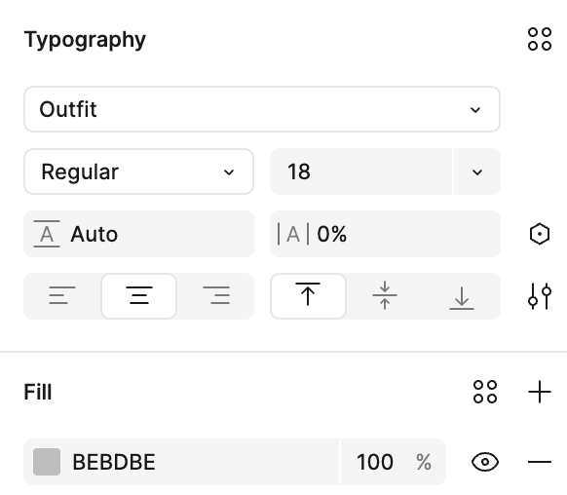
Task: Click the variable hexagon icon beside letter spacing
Action: (x=540, y=234)
